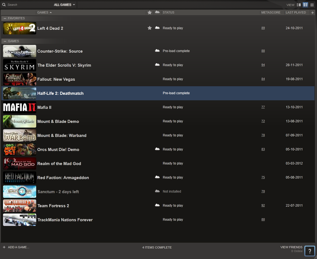Screen dimensions: 317x259
Task: Switch to detail view icon
Action: click(x=298, y=5)
